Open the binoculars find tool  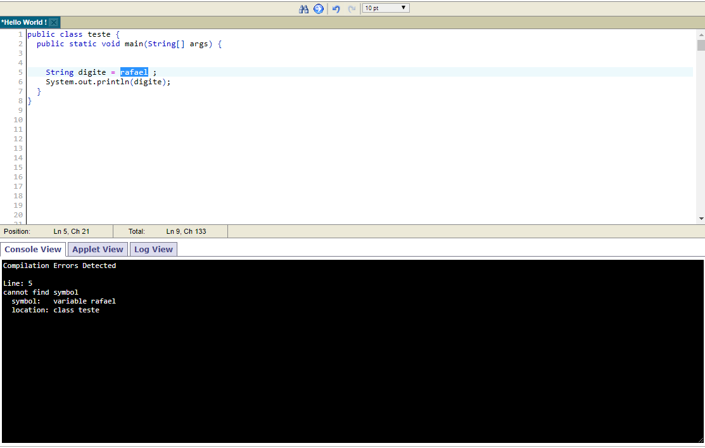pos(303,8)
